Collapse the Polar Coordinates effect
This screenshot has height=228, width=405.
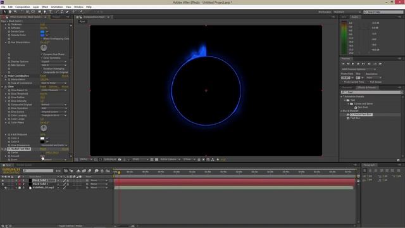point(3,76)
